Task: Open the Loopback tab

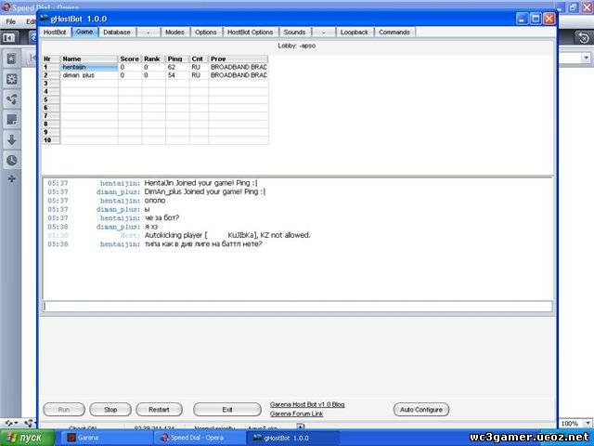Action: [x=355, y=33]
